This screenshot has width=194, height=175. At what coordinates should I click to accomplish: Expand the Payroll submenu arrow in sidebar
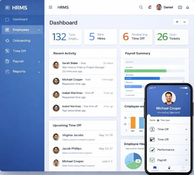click(39, 62)
